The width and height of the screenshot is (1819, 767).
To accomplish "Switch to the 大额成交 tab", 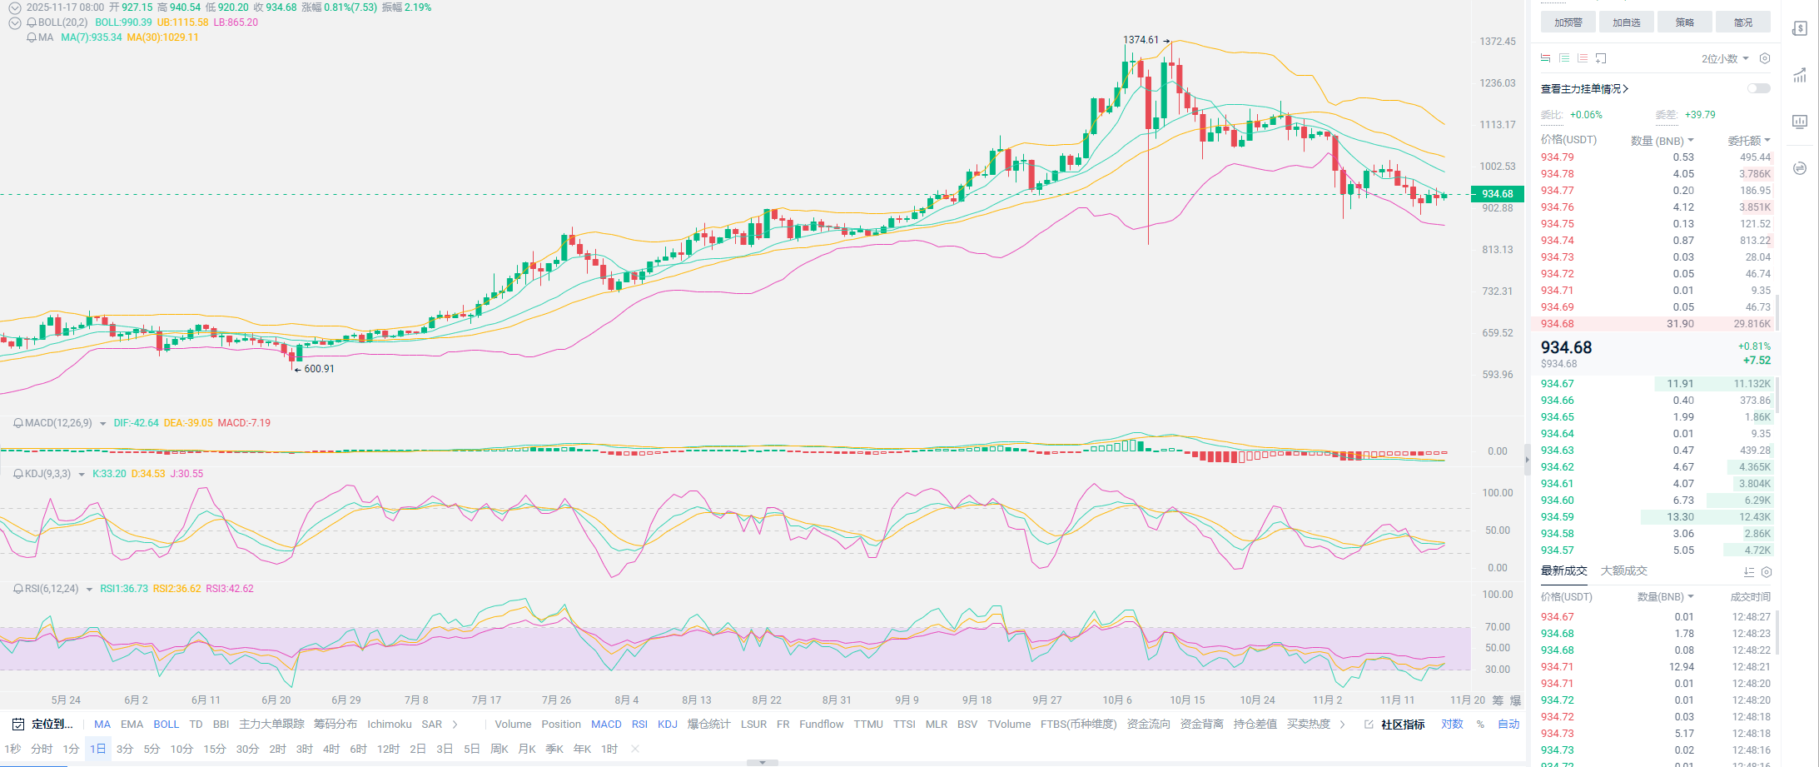I will pos(1623,570).
